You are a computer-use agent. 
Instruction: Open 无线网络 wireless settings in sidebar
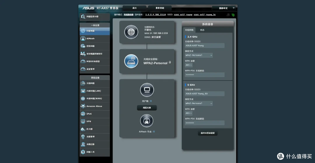coord(94,83)
